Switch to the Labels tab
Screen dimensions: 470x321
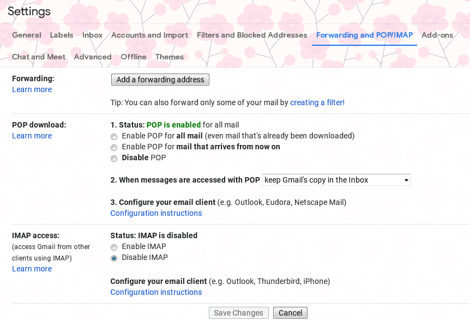tap(62, 35)
